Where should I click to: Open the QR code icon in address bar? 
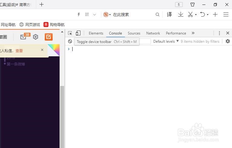87,15
